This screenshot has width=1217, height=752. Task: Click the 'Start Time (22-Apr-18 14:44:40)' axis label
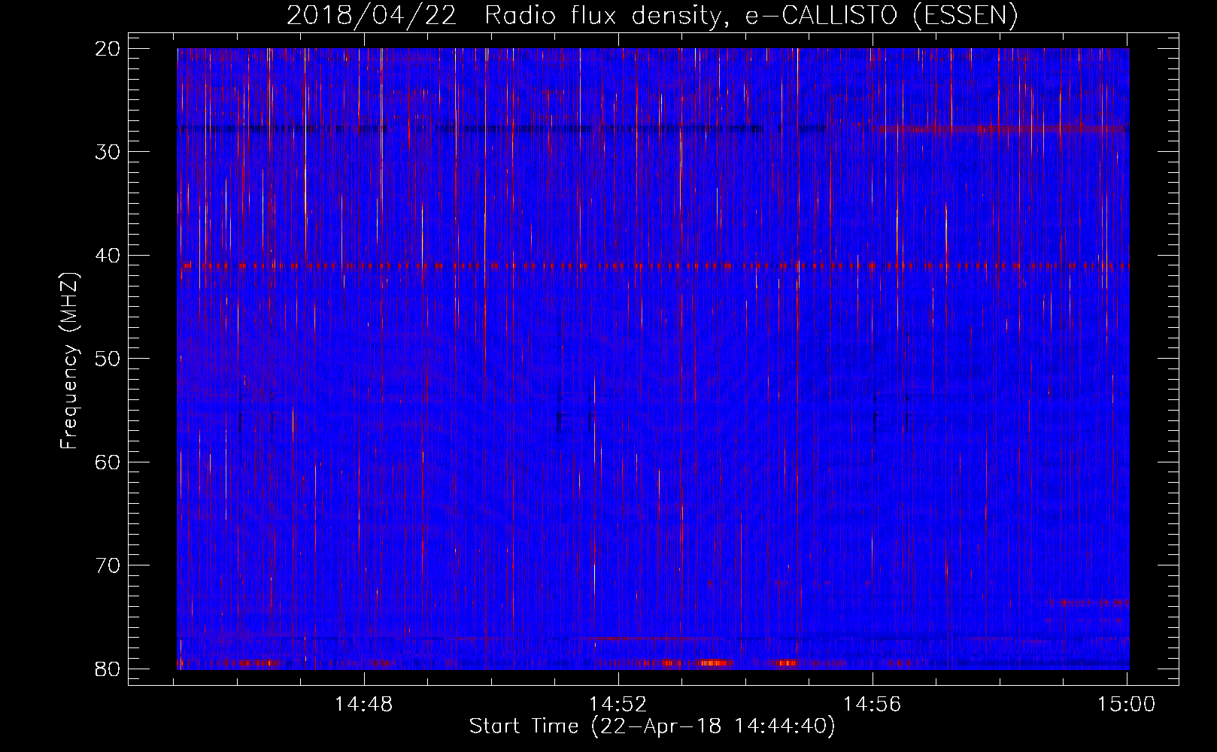[652, 726]
